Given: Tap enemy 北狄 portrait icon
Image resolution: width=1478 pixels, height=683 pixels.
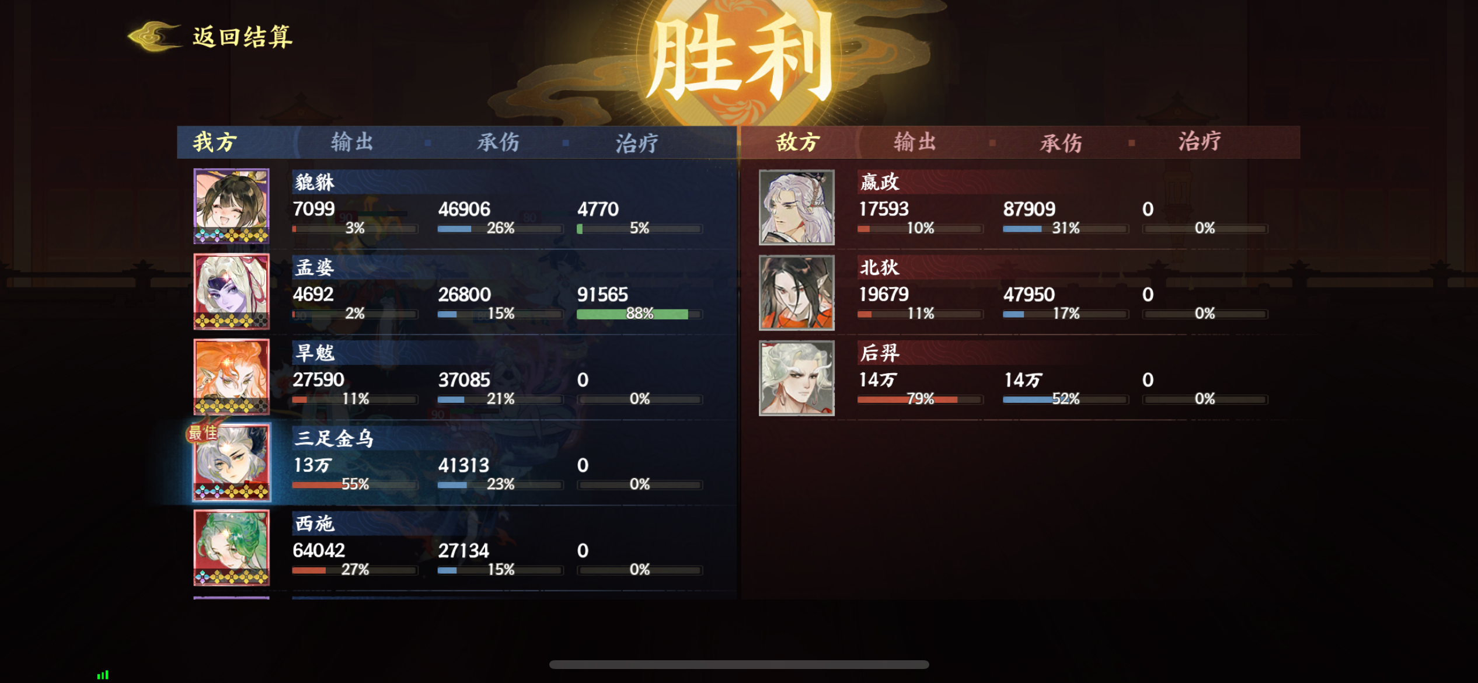Looking at the screenshot, I should tap(796, 292).
